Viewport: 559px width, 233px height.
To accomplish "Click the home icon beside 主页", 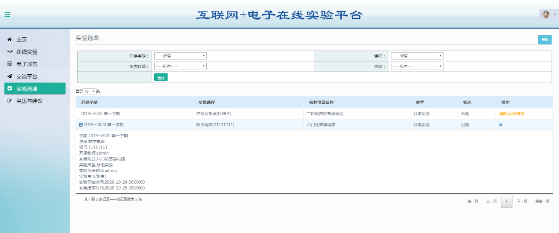I will (x=9, y=40).
